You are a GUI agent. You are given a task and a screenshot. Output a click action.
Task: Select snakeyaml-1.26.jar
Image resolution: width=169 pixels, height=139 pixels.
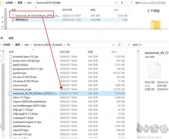[24, 118]
